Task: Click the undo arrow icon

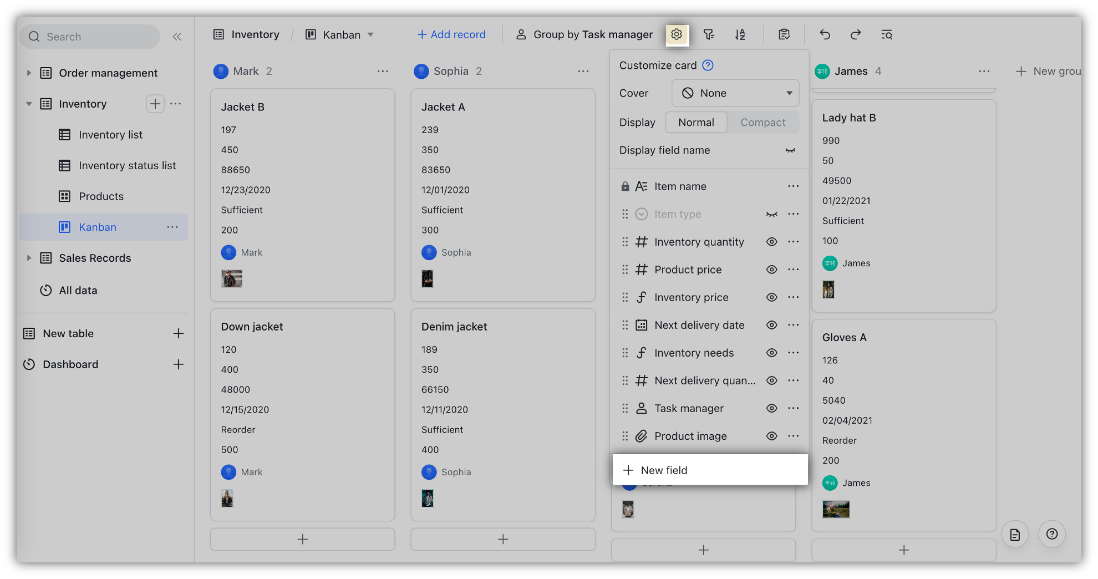Action: pos(825,34)
